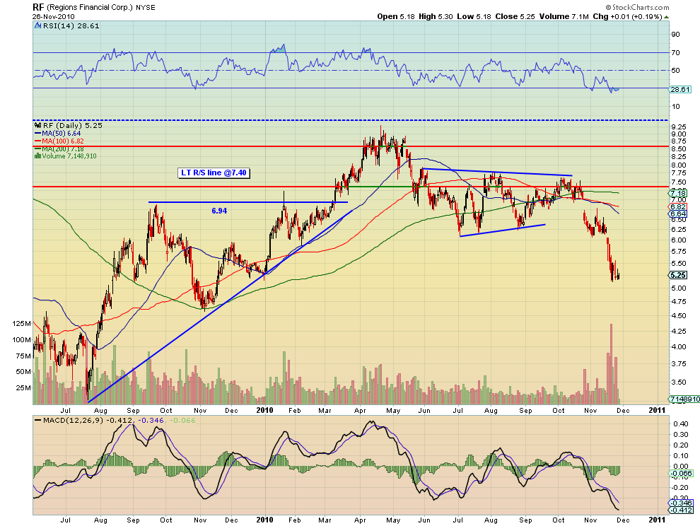
Task: Click the 6.64 price tag on right axis
Action: click(x=679, y=214)
